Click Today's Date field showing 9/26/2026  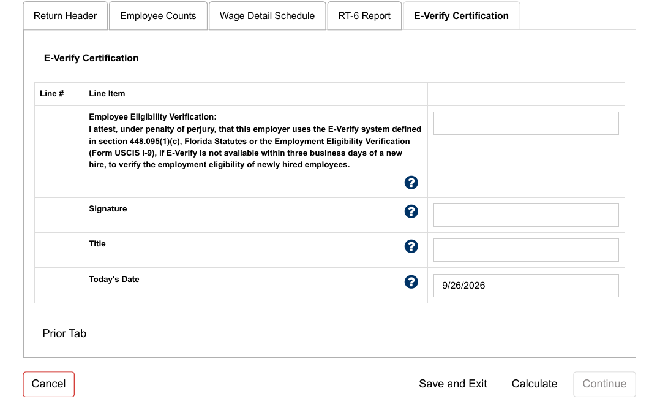coord(526,286)
